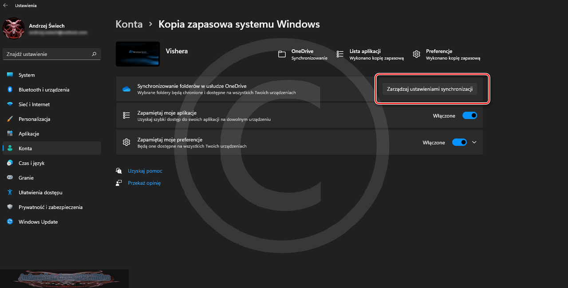Focus the Znajdź ustawienie search box
568x288 pixels.
[x=52, y=54]
